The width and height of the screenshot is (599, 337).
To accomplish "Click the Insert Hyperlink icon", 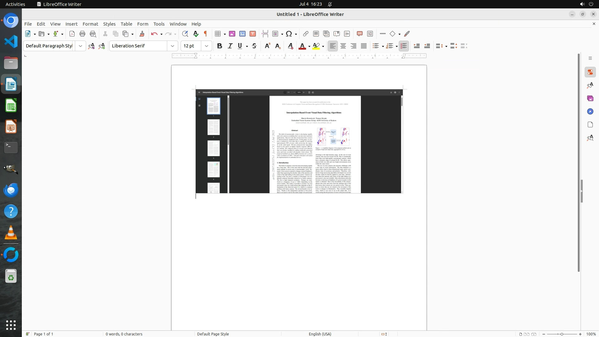I will [306, 34].
